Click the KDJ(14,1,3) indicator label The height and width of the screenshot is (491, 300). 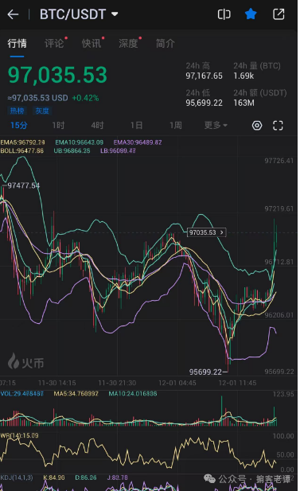(x=17, y=477)
